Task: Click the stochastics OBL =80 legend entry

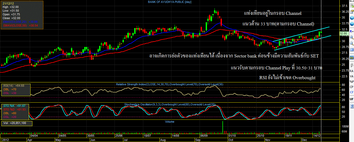Action: point(10,113)
